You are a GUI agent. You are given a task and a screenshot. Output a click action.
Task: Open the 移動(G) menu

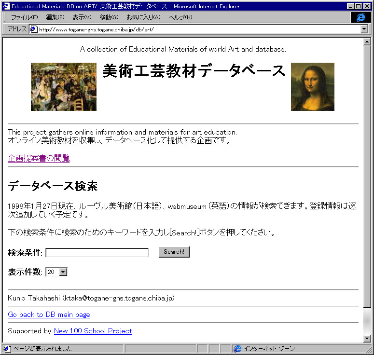(x=109, y=17)
